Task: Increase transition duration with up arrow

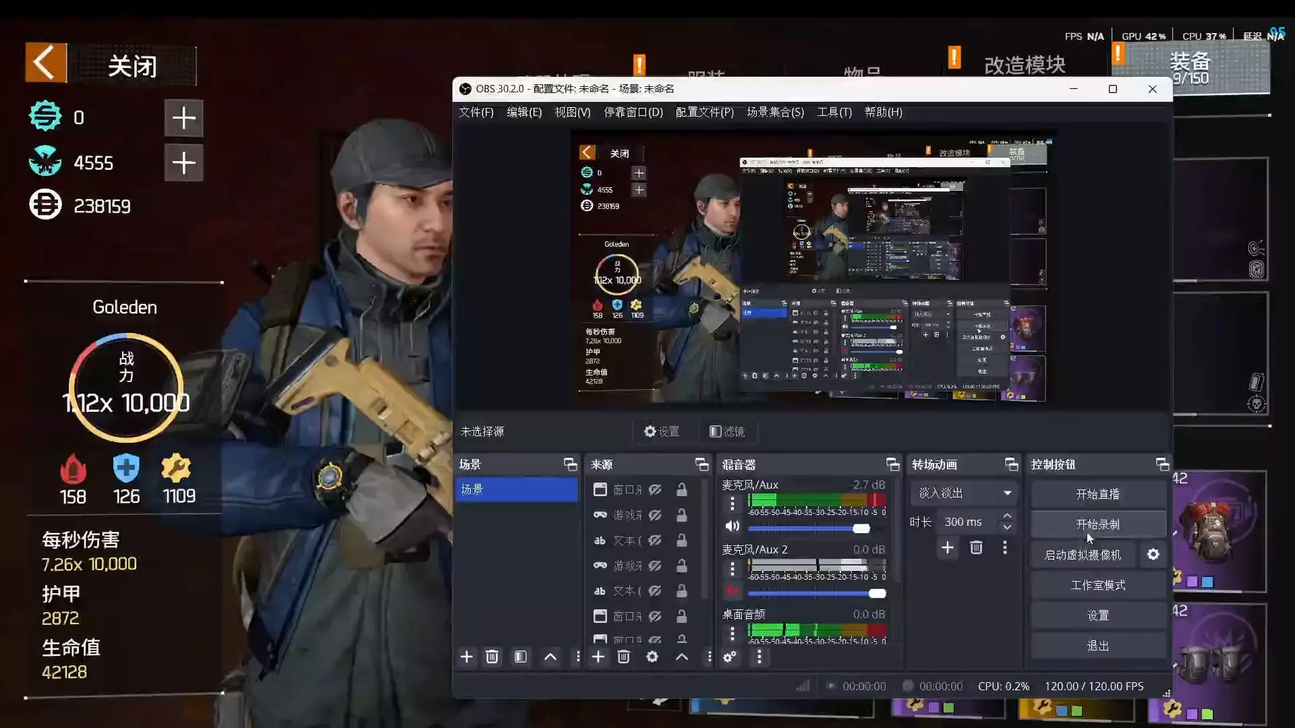Action: point(1007,516)
